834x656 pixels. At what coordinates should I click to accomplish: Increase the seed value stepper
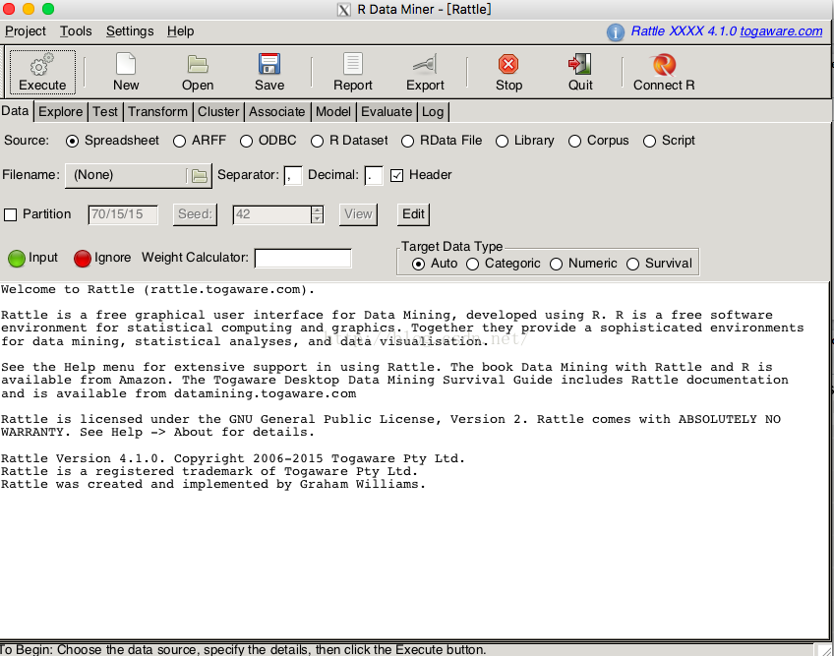point(318,210)
